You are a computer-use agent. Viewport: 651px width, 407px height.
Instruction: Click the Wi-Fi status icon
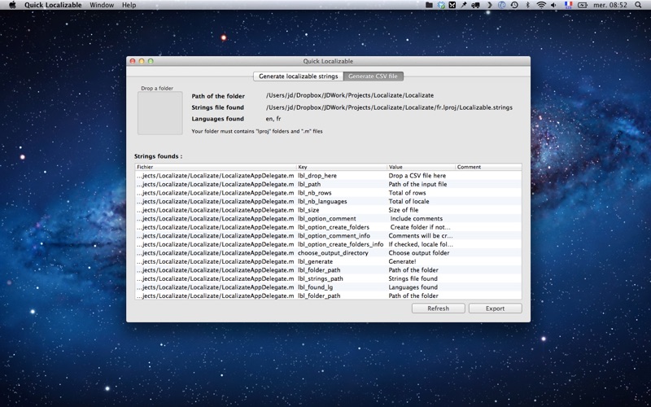(540, 5)
